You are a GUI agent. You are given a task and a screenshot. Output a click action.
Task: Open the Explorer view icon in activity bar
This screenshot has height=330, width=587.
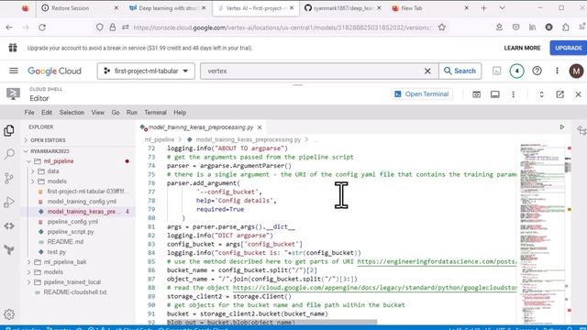[x=9, y=130]
